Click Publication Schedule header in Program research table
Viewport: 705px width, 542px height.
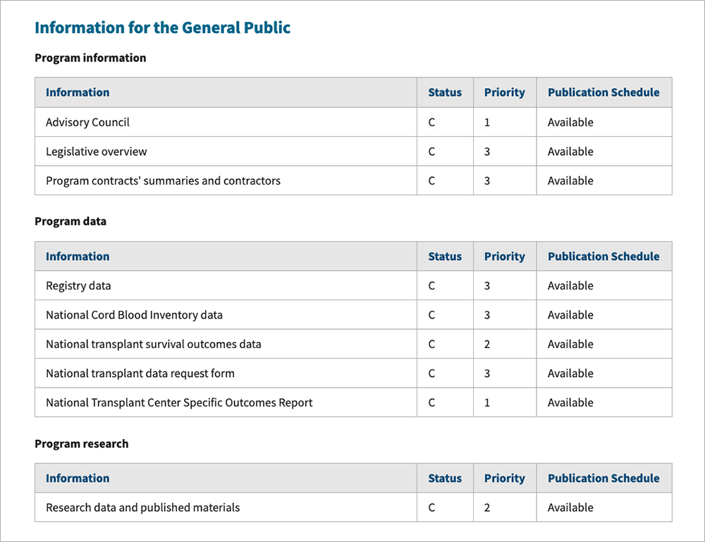click(603, 478)
